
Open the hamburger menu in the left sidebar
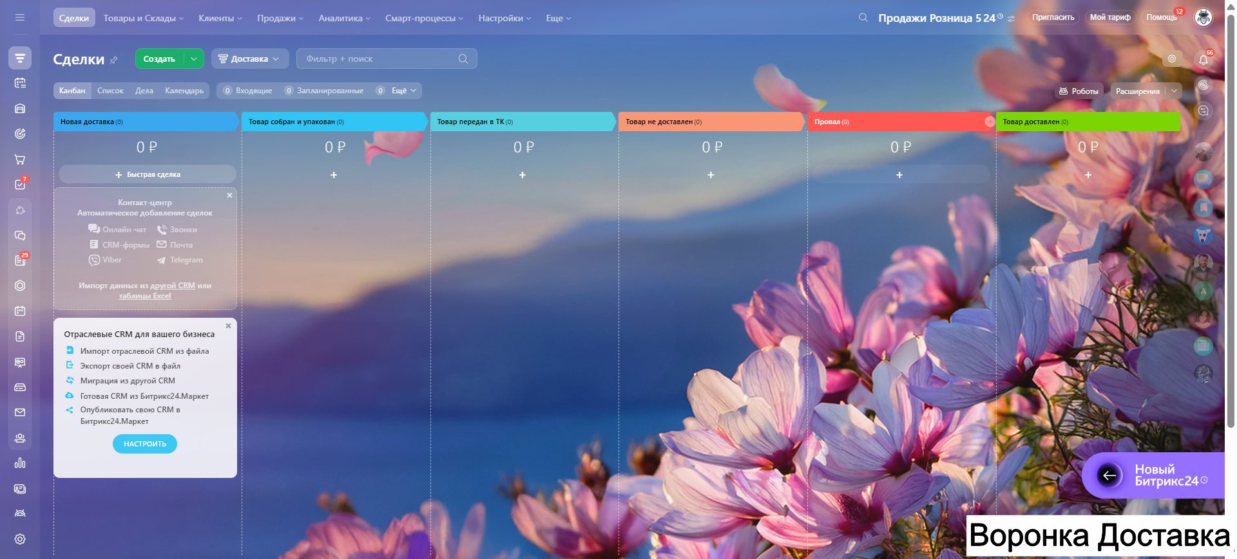click(x=20, y=17)
